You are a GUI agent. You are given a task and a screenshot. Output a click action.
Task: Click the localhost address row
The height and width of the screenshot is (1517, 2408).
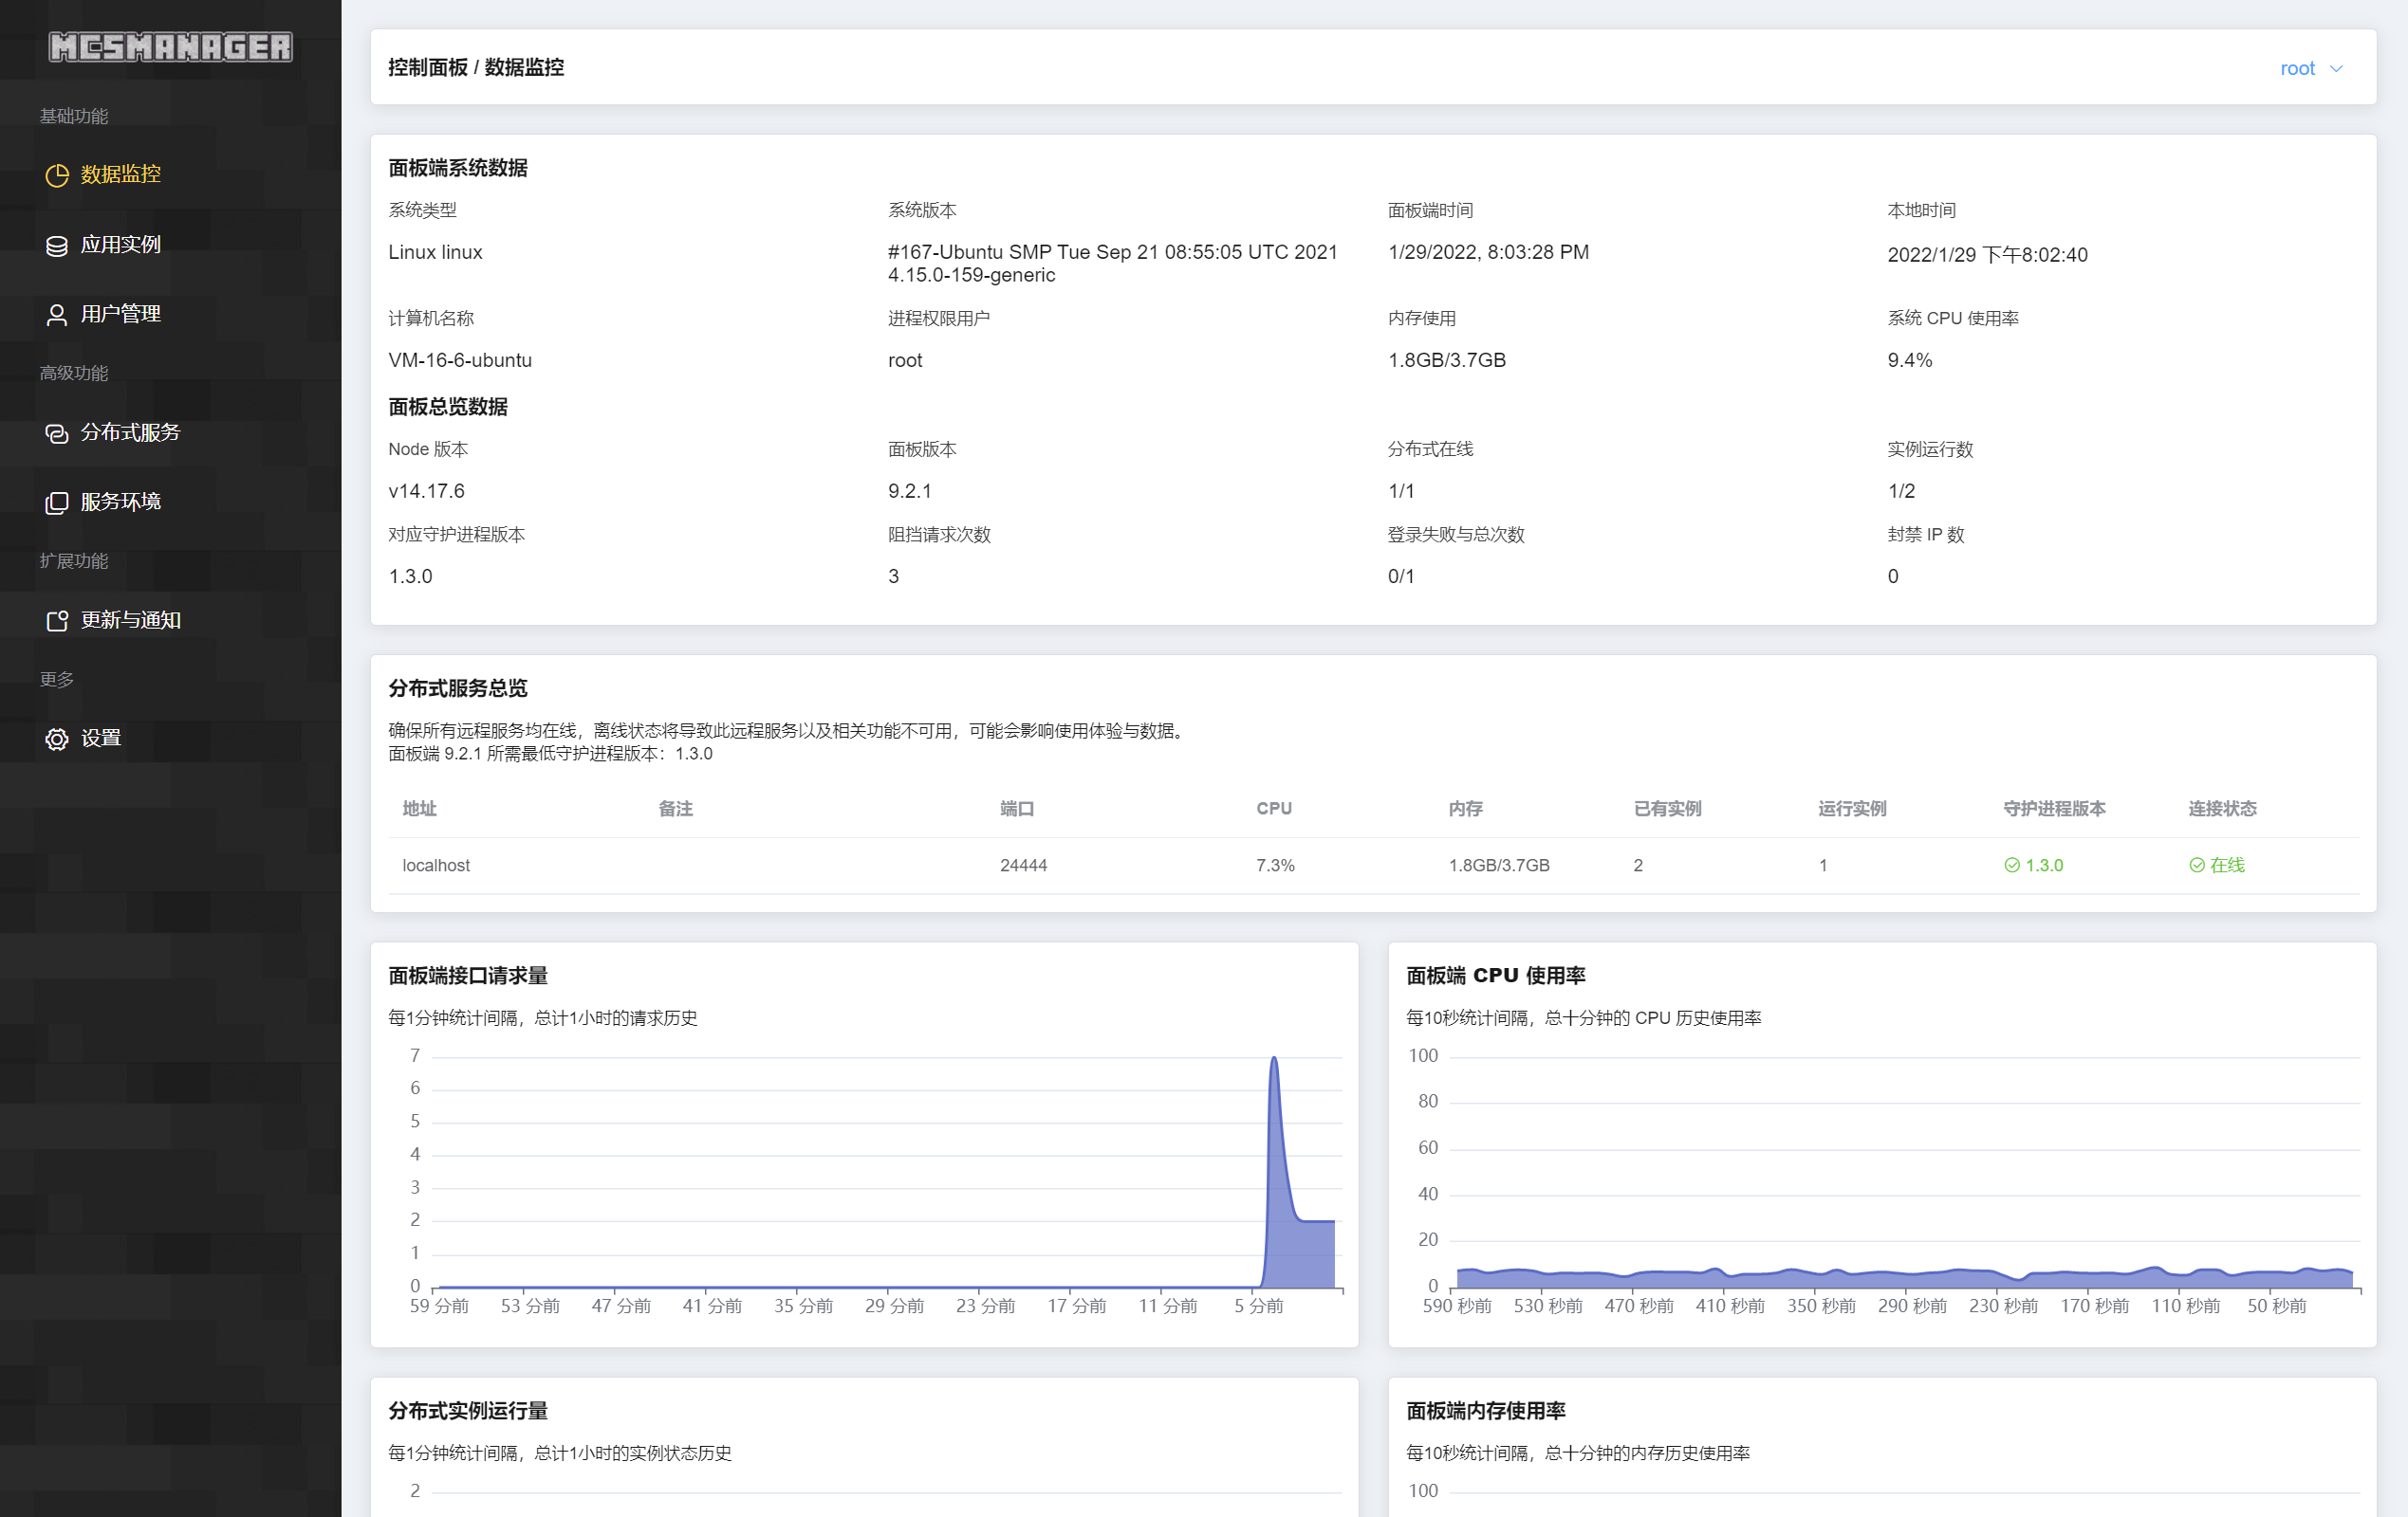click(x=436, y=866)
